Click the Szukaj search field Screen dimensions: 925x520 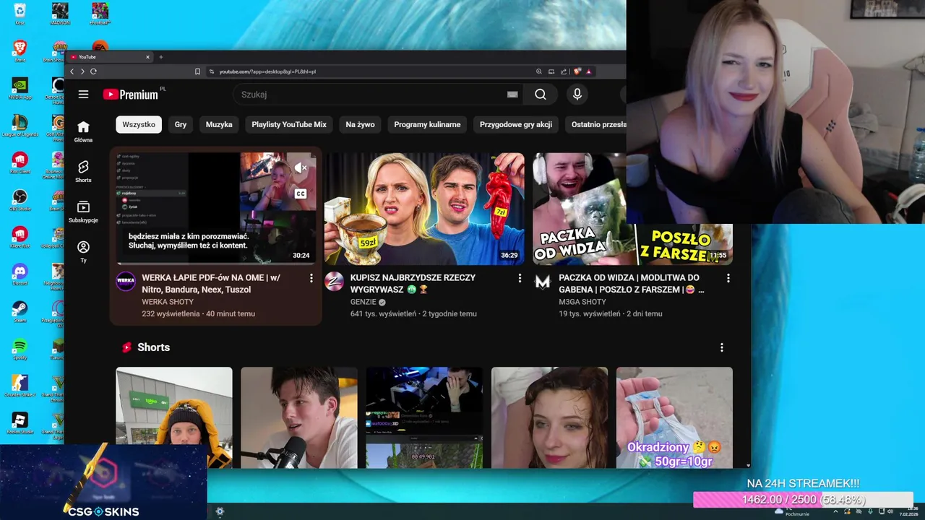pyautogui.click(x=369, y=95)
